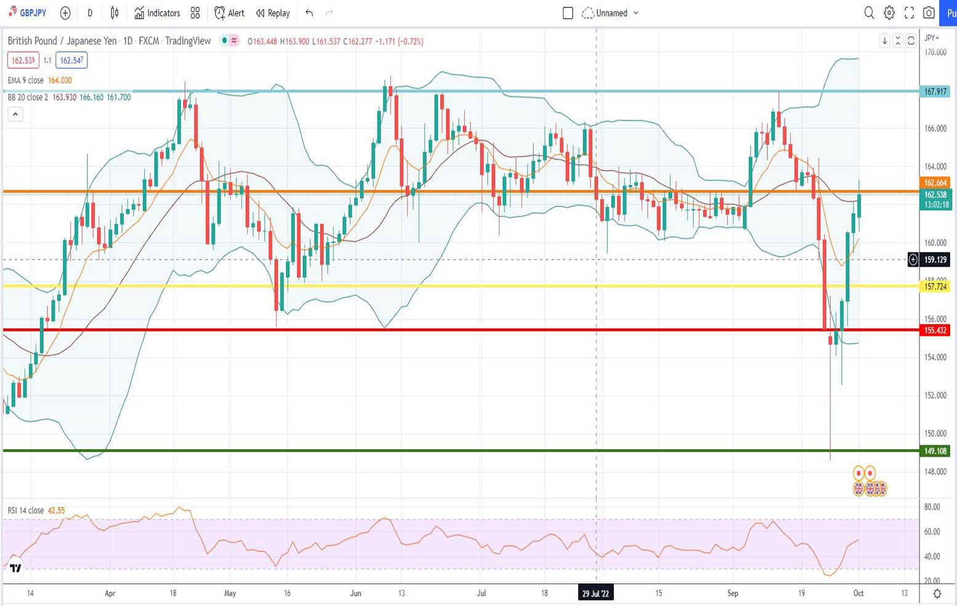Open chart settings gear in top toolbar

[889, 13]
